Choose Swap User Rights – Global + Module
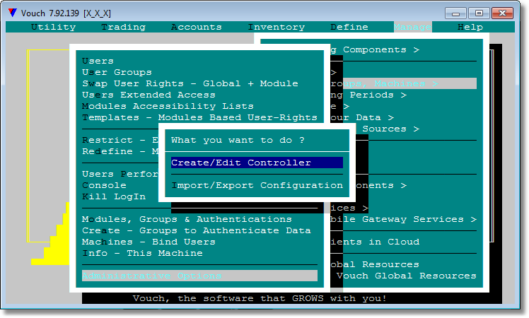Screen dimensions: 529x318 (x=190, y=83)
